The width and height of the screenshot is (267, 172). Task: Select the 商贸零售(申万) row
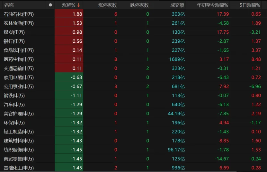pos(19,159)
